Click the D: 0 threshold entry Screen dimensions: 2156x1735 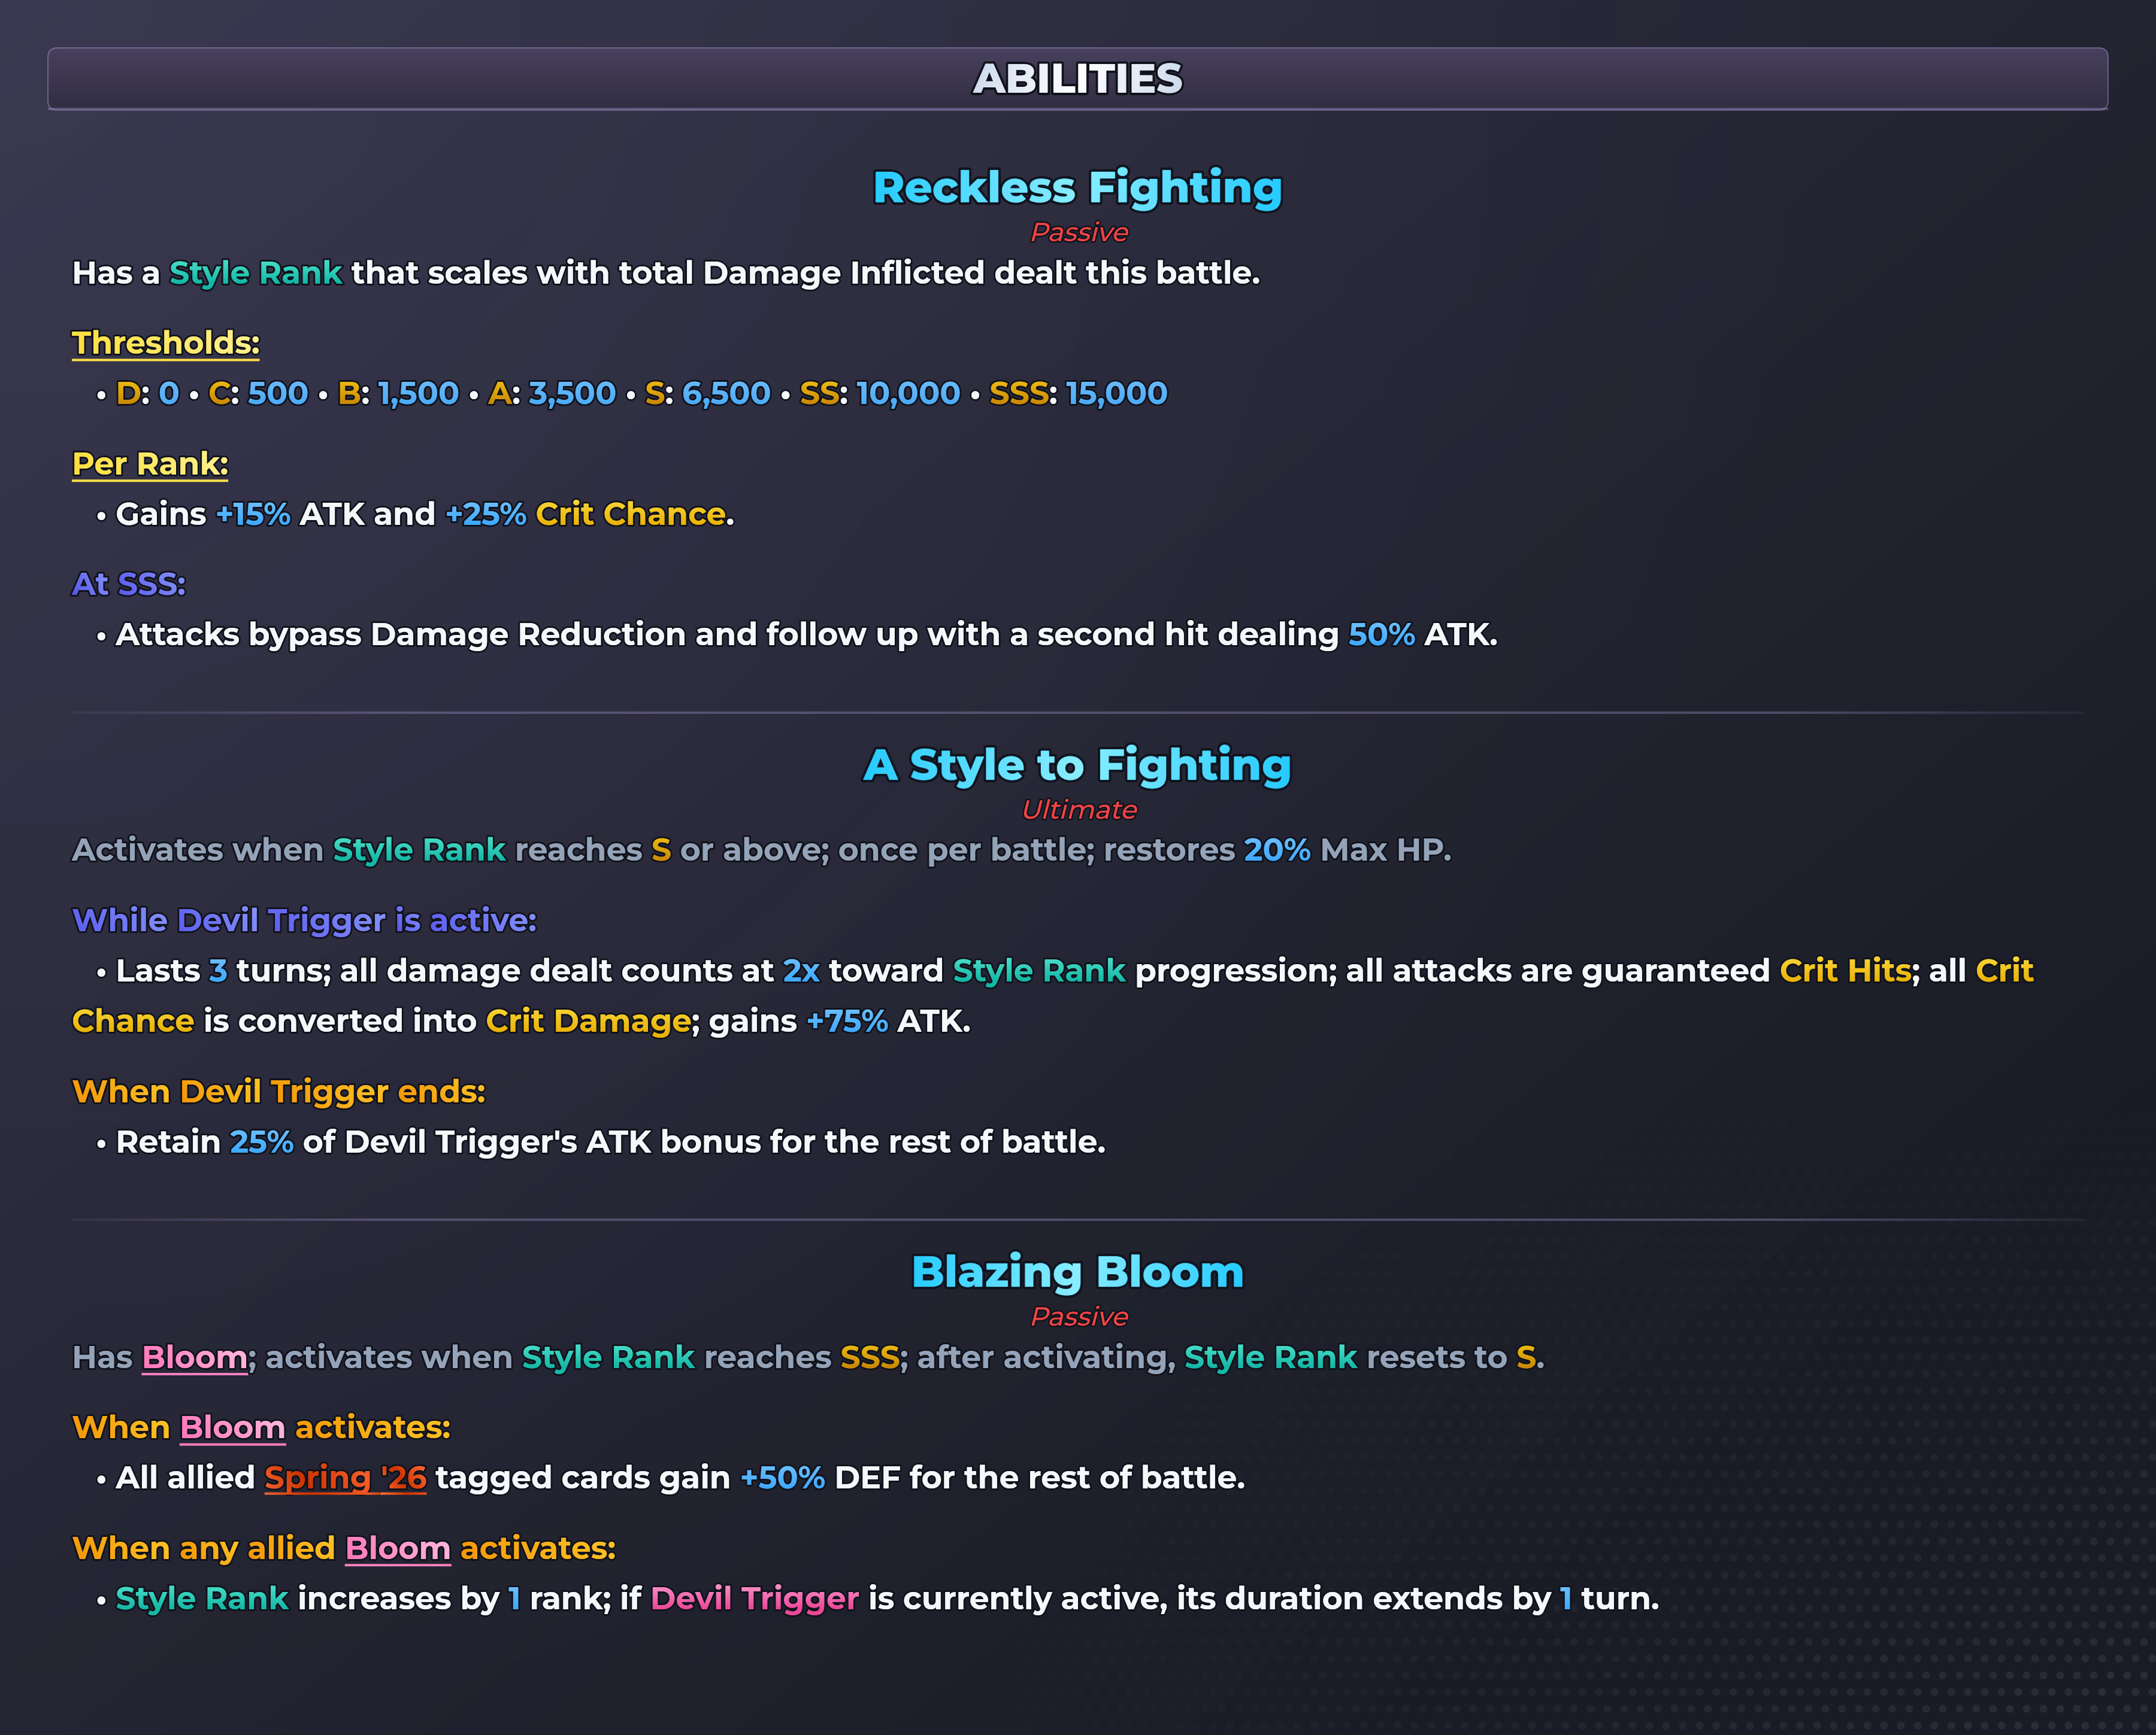pos(148,393)
